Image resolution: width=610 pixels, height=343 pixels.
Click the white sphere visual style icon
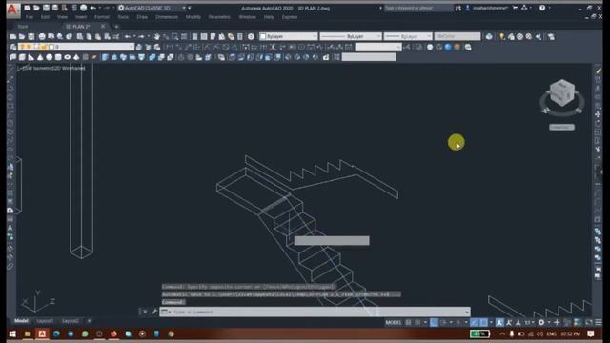point(430,47)
